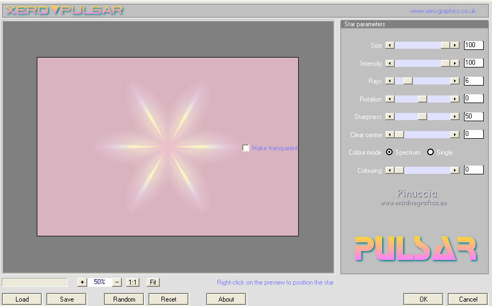Select Spectrum colour mode
This screenshot has width=492, height=306.
[389, 152]
